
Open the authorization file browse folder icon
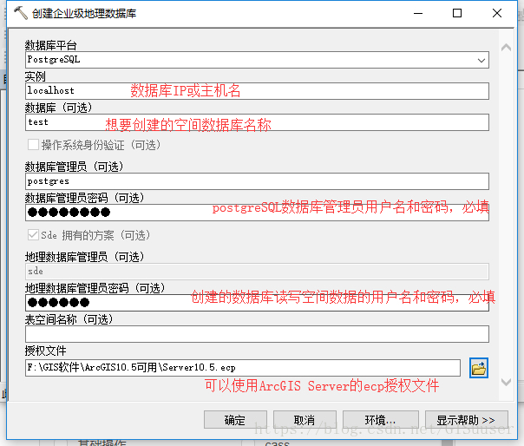pos(479,368)
